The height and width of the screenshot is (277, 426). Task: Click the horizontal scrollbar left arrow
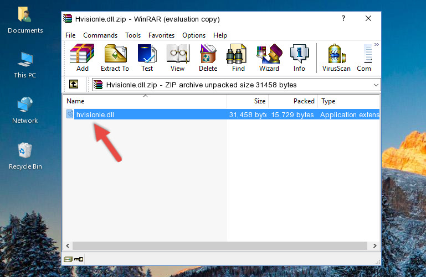[68, 245]
